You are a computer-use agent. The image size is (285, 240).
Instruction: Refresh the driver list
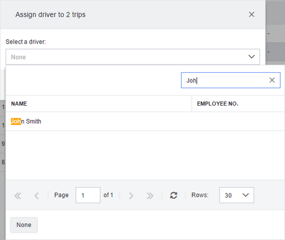(174, 195)
